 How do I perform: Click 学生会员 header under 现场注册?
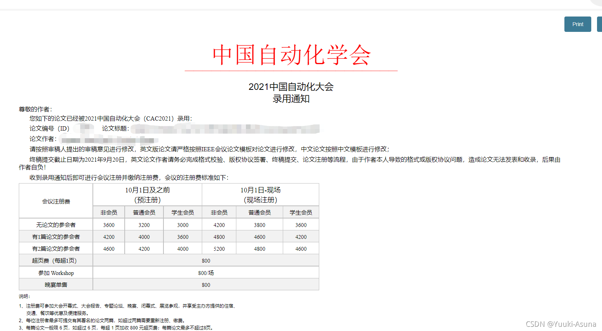tap(301, 212)
